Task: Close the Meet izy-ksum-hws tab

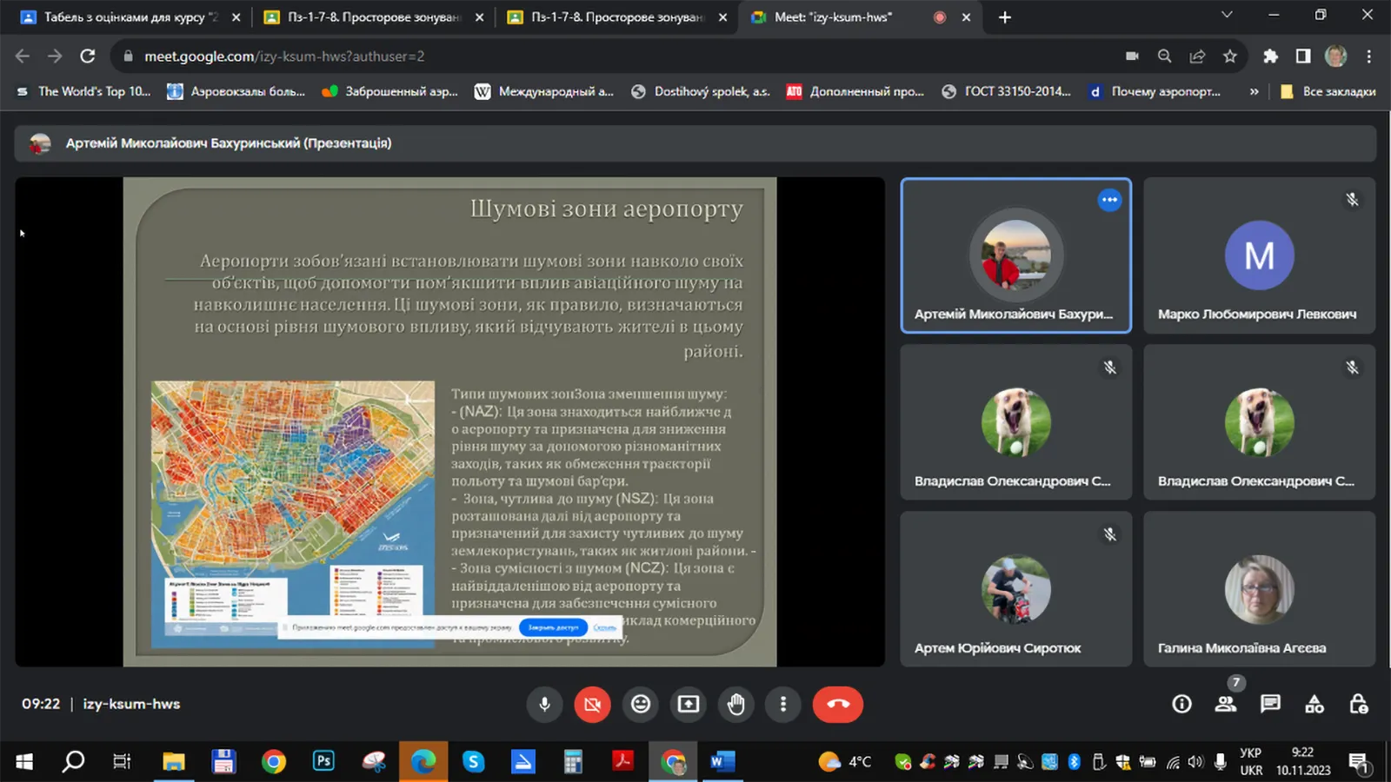Action: click(x=966, y=17)
